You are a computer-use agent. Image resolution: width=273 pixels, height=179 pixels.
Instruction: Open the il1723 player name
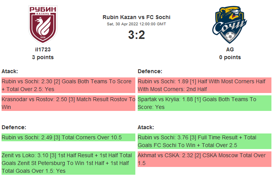[43, 49]
